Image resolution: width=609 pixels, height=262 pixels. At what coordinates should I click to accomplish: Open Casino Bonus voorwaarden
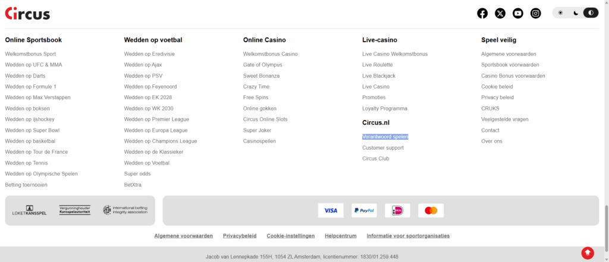513,75
